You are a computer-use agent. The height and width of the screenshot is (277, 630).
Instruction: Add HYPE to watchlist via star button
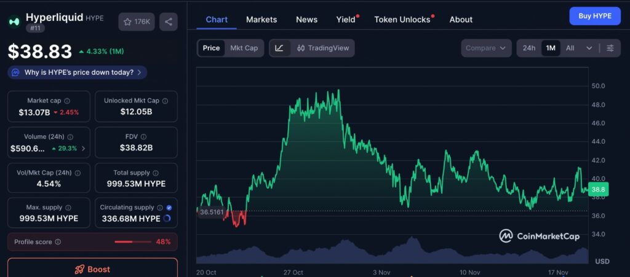point(137,21)
